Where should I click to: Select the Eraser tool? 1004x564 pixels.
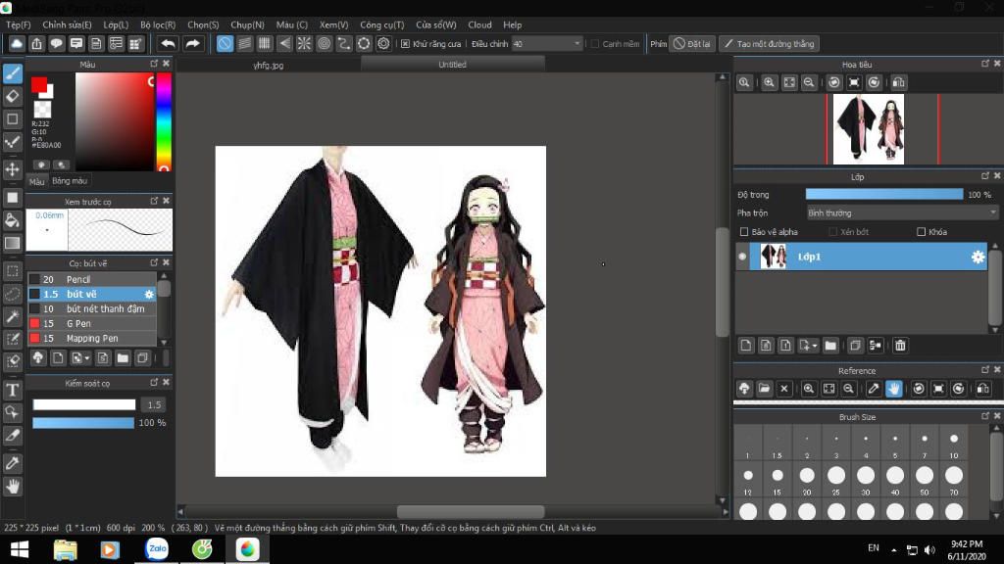click(12, 97)
